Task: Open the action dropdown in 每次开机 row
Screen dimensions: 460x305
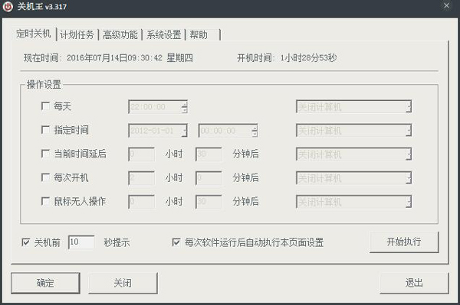Action: (x=354, y=178)
